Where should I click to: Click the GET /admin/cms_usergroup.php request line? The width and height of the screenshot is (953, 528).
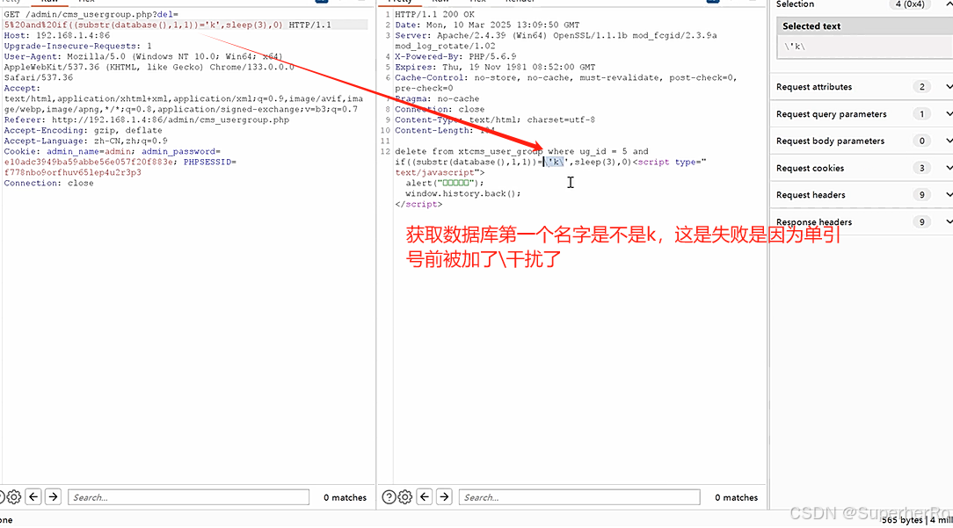pos(91,14)
